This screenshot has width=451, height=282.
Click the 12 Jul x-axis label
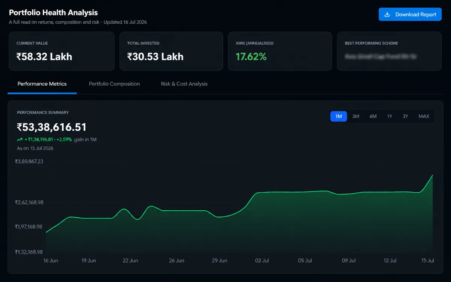(x=390, y=261)
